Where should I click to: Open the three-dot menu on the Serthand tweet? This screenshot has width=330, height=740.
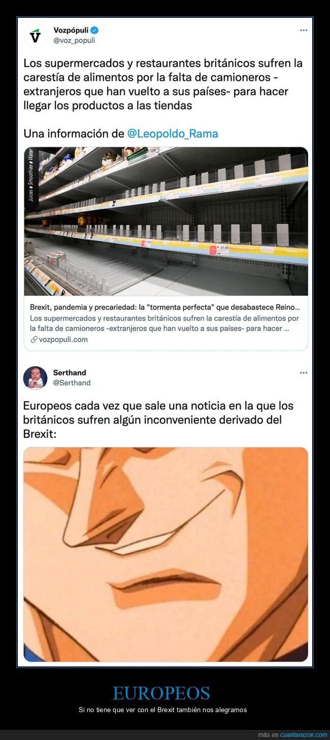[x=304, y=373]
